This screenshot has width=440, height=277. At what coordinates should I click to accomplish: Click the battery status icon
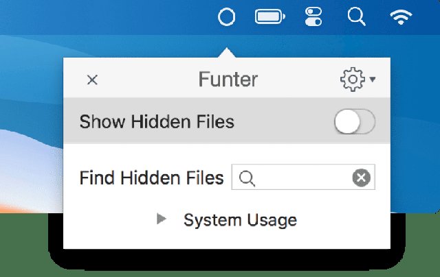[x=270, y=16]
